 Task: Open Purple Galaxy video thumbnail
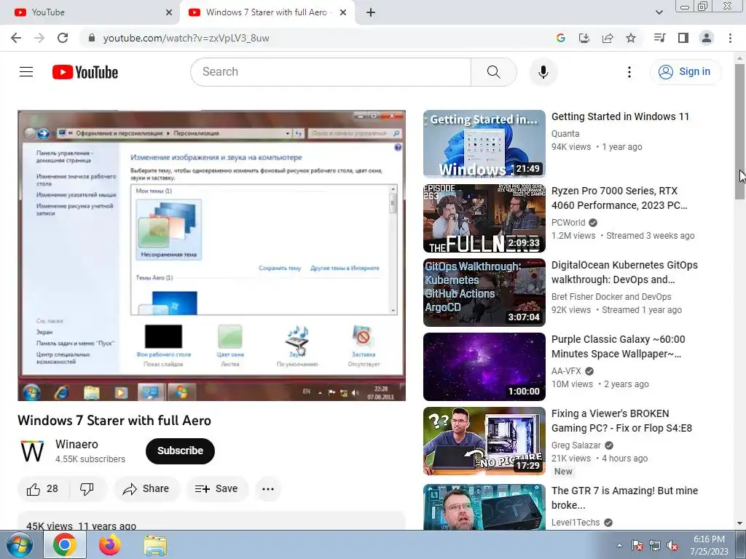pos(484,367)
